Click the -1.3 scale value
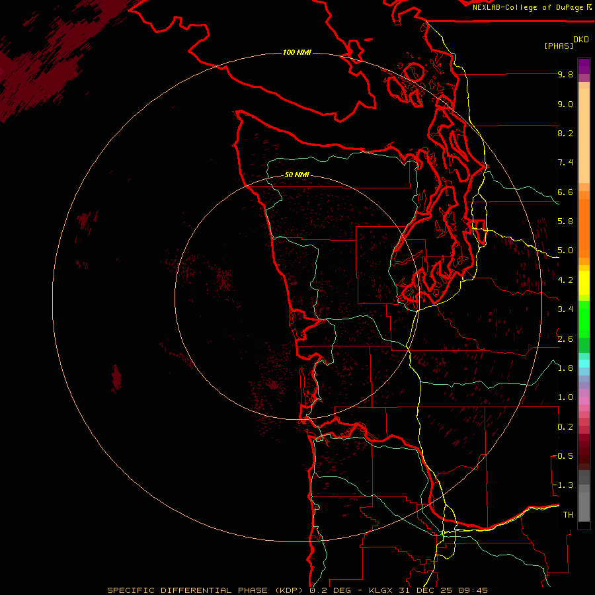This screenshot has width=595, height=595. tap(563, 485)
